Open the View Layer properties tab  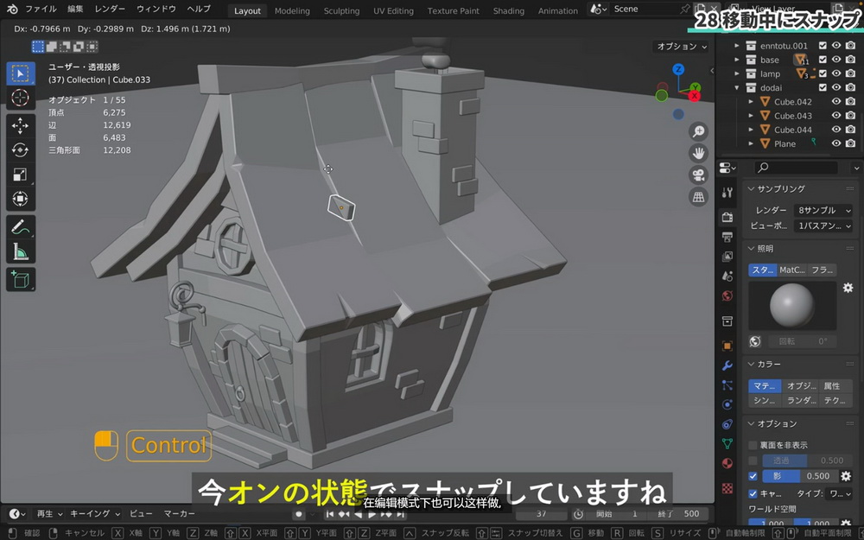pyautogui.click(x=727, y=257)
